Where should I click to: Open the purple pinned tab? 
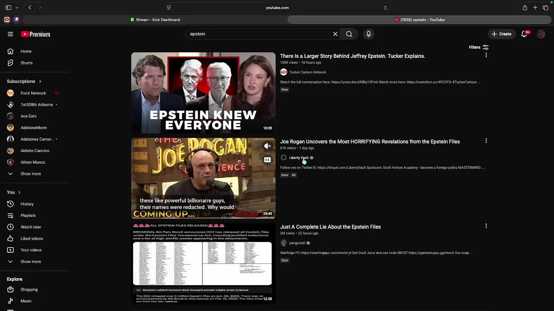pyautogui.click(x=16, y=20)
